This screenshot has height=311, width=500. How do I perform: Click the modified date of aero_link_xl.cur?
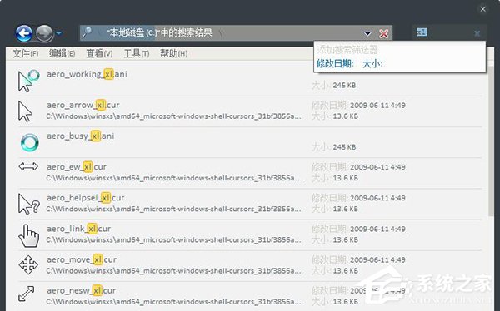tap(377, 229)
